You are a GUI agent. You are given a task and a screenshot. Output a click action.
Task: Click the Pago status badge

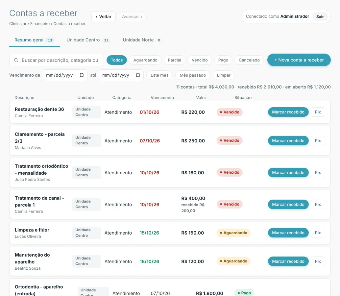click(244, 293)
